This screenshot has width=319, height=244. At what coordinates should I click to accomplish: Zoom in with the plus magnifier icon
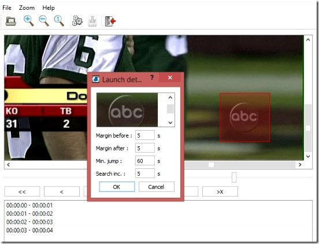28,21
